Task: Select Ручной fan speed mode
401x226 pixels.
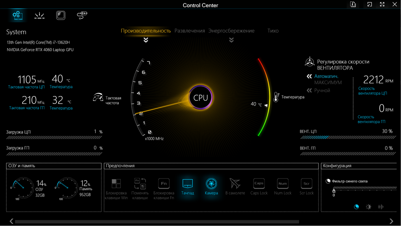Action: coord(322,90)
